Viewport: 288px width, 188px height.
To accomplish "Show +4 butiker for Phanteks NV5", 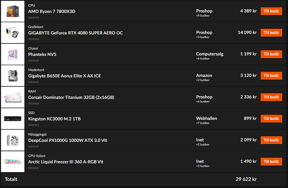I will [x=202, y=58].
